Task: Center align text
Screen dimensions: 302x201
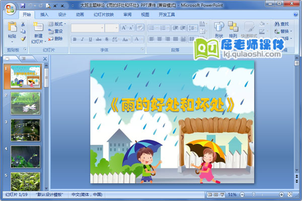Action: point(160,39)
